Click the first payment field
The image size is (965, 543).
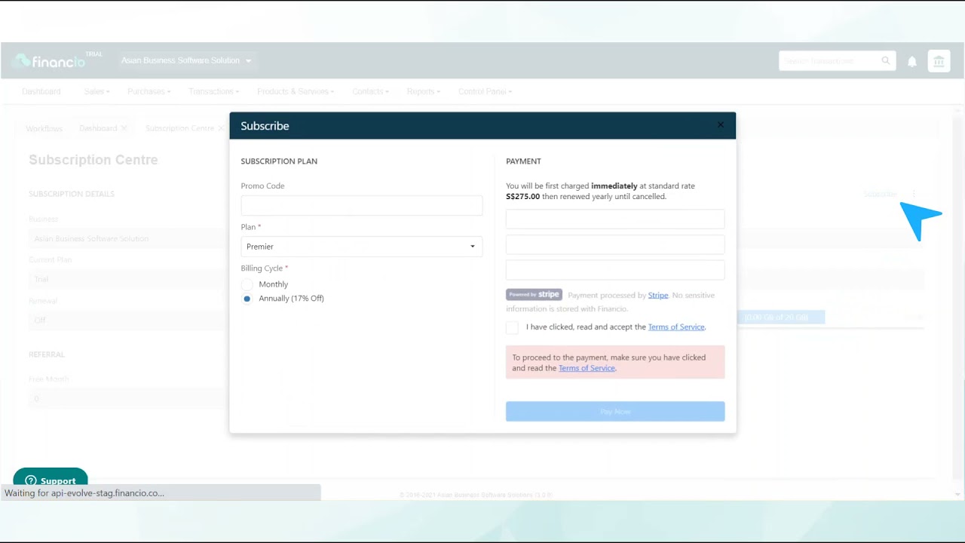click(615, 219)
